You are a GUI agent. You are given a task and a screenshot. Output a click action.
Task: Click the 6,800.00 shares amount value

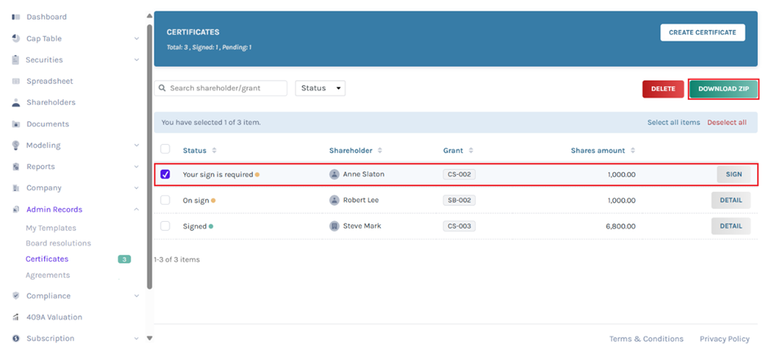(621, 226)
